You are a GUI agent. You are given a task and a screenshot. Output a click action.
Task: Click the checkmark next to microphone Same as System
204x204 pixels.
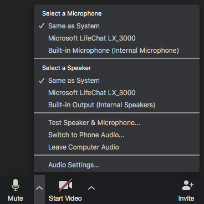(x=42, y=26)
